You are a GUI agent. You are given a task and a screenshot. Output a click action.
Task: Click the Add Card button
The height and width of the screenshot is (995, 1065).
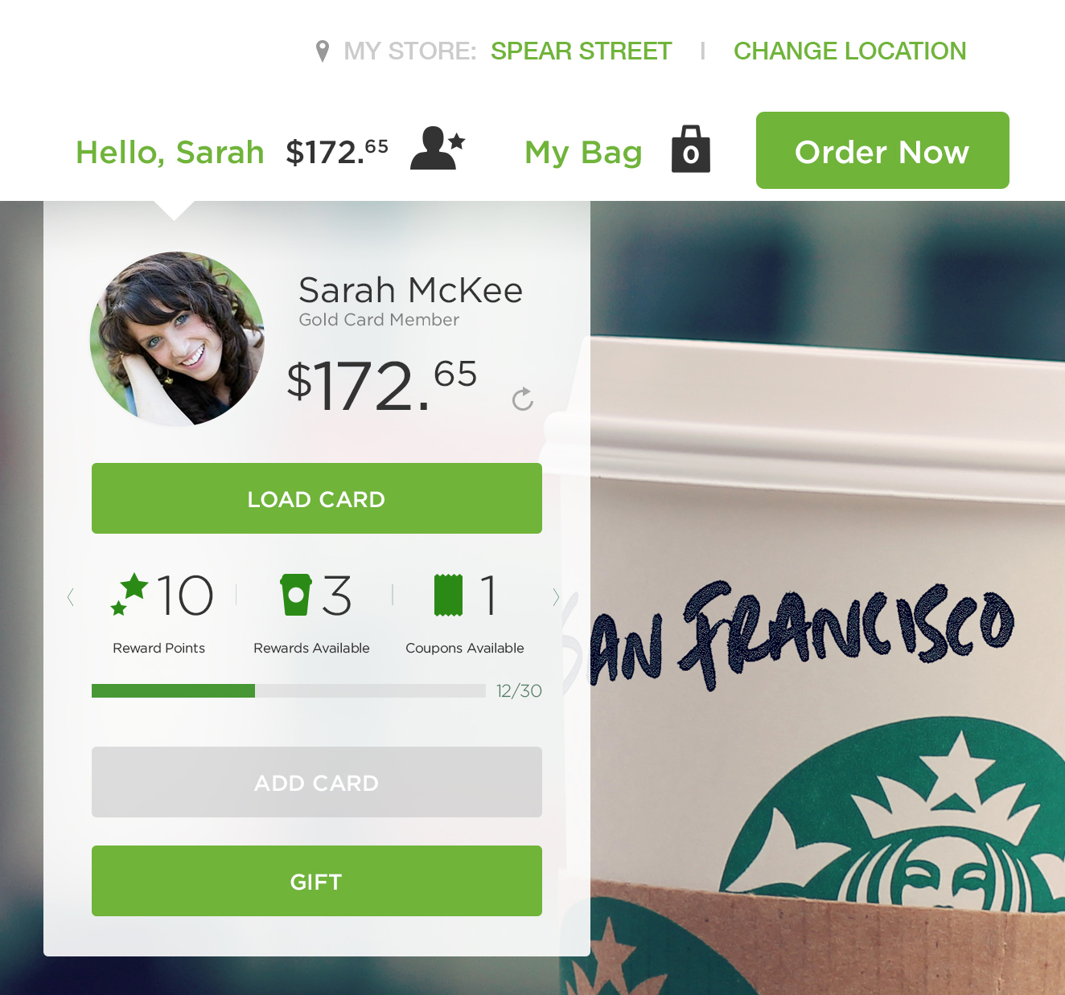[x=317, y=782]
